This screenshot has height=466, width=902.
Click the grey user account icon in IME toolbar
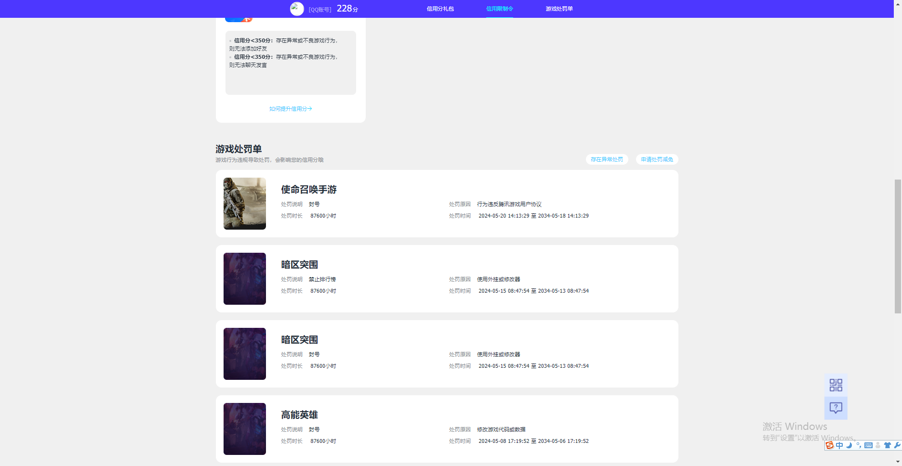(878, 445)
